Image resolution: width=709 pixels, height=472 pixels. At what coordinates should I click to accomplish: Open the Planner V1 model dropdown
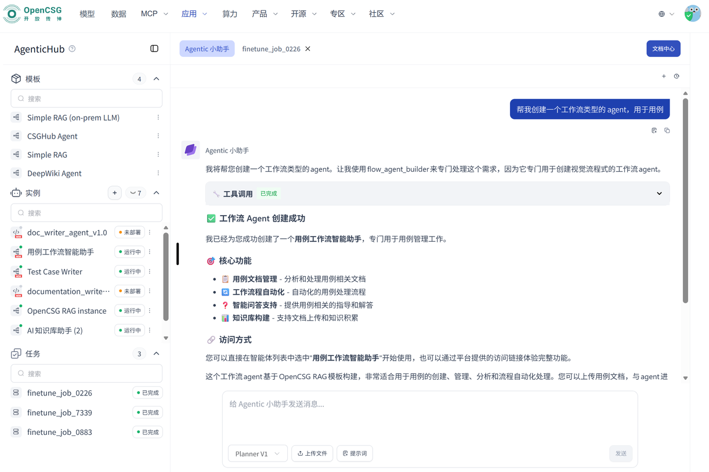(x=258, y=453)
